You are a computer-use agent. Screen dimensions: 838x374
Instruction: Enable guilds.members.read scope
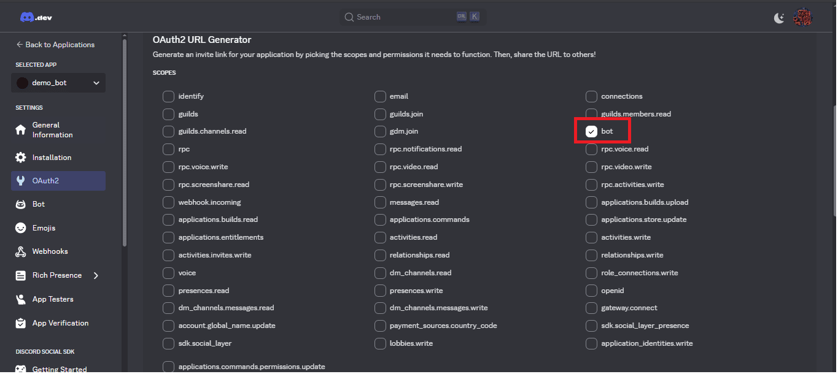[591, 114]
